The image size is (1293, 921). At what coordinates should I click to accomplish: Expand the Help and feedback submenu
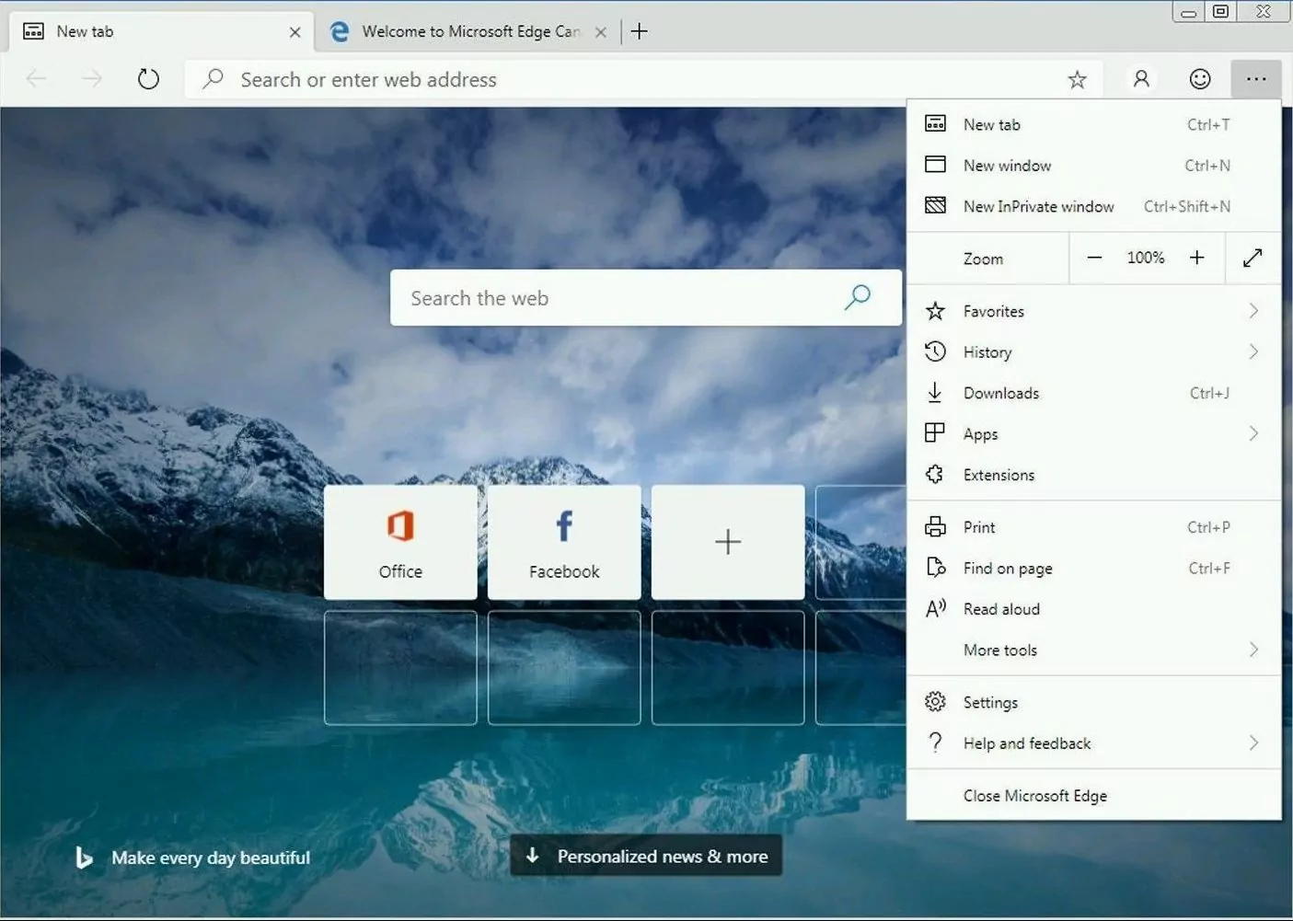1027,743
